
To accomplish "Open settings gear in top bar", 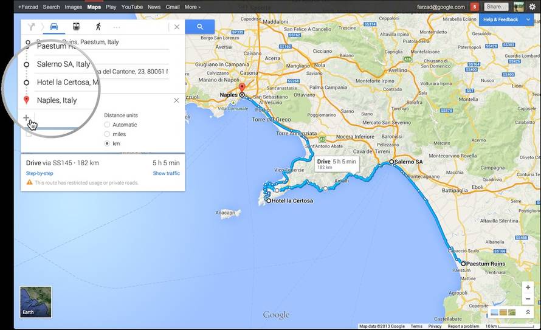I will 532,7.
